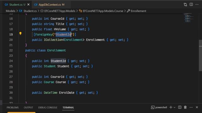Click the powershell terminal label
Viewport: 202px width, 113px height.
pos(159,107)
